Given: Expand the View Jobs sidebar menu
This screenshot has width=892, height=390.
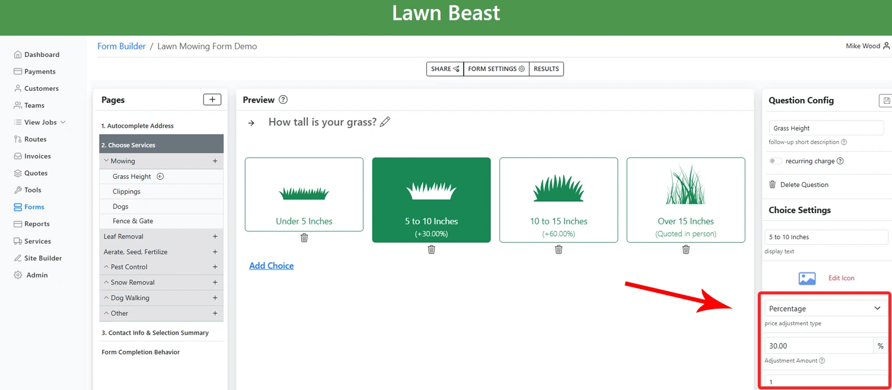Looking at the screenshot, I should pos(40,122).
